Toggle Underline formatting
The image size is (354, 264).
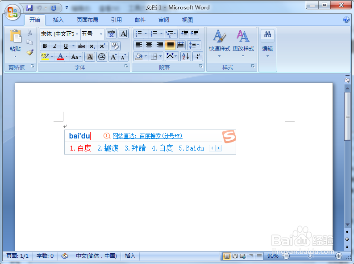click(66, 46)
